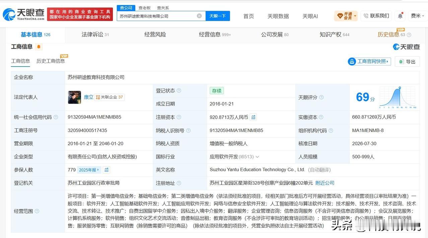Open the 费米 user account dropdown

417,16
